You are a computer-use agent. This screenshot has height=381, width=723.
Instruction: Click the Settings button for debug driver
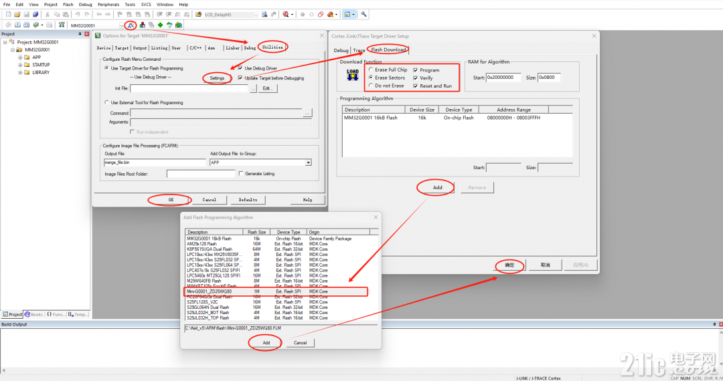217,78
